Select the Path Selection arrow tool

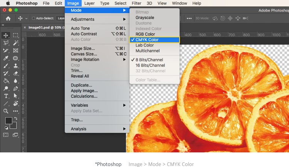(15, 96)
